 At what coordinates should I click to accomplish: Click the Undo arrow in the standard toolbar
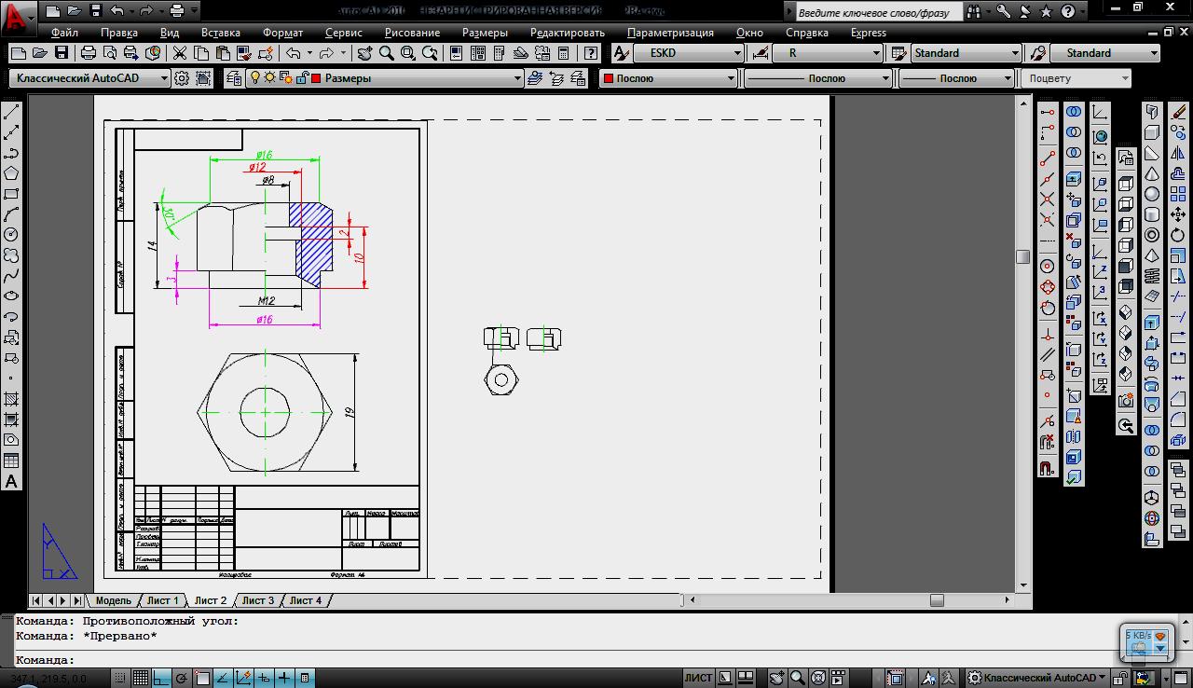(294, 53)
